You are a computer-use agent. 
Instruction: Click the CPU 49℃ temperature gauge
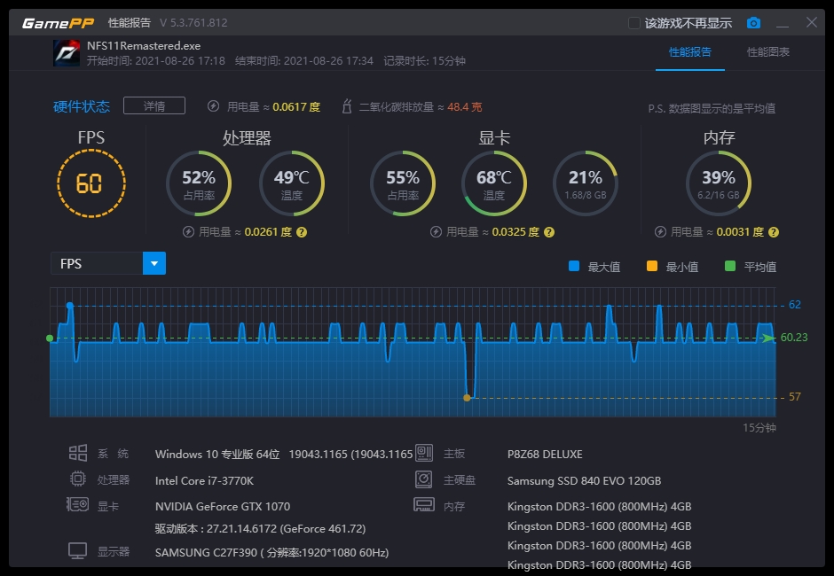292,183
